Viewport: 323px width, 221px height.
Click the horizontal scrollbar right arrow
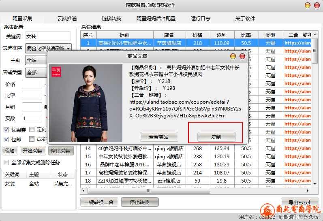coord(308,191)
